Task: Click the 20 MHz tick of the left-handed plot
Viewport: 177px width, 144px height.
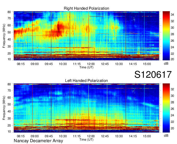Action: coord(9,125)
